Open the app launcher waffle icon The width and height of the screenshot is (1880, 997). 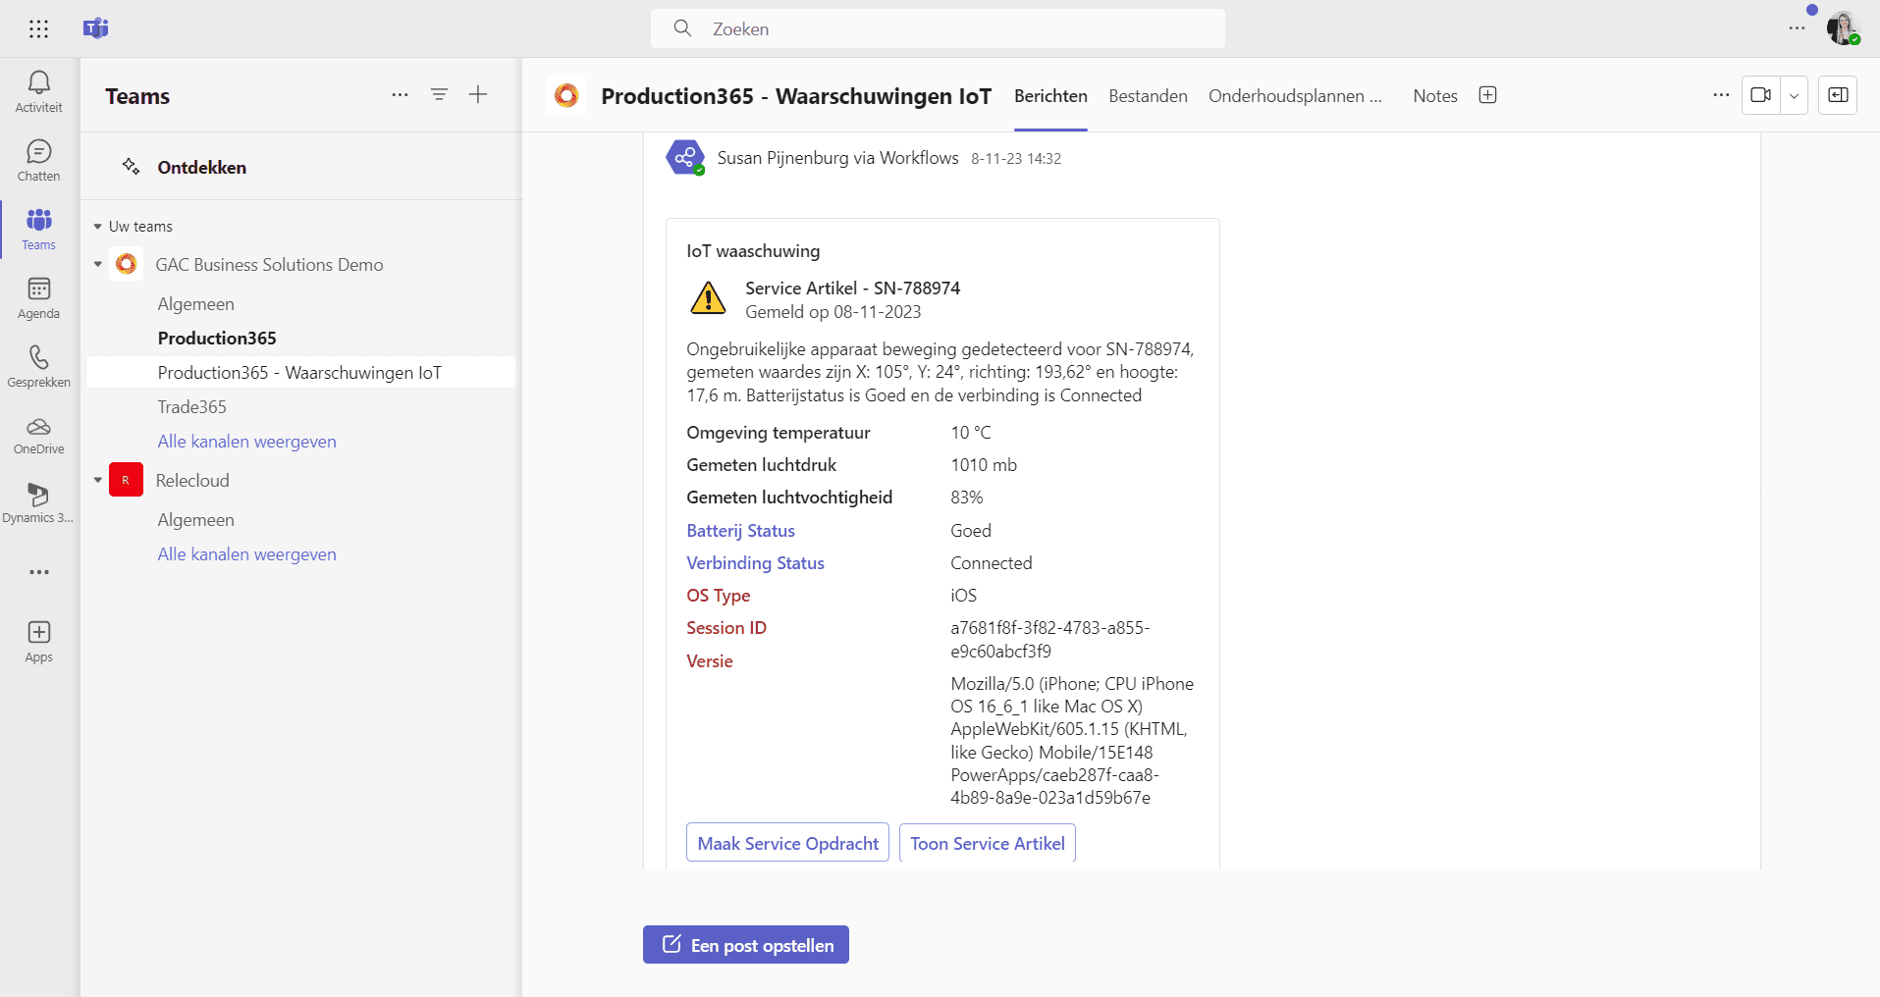39,28
